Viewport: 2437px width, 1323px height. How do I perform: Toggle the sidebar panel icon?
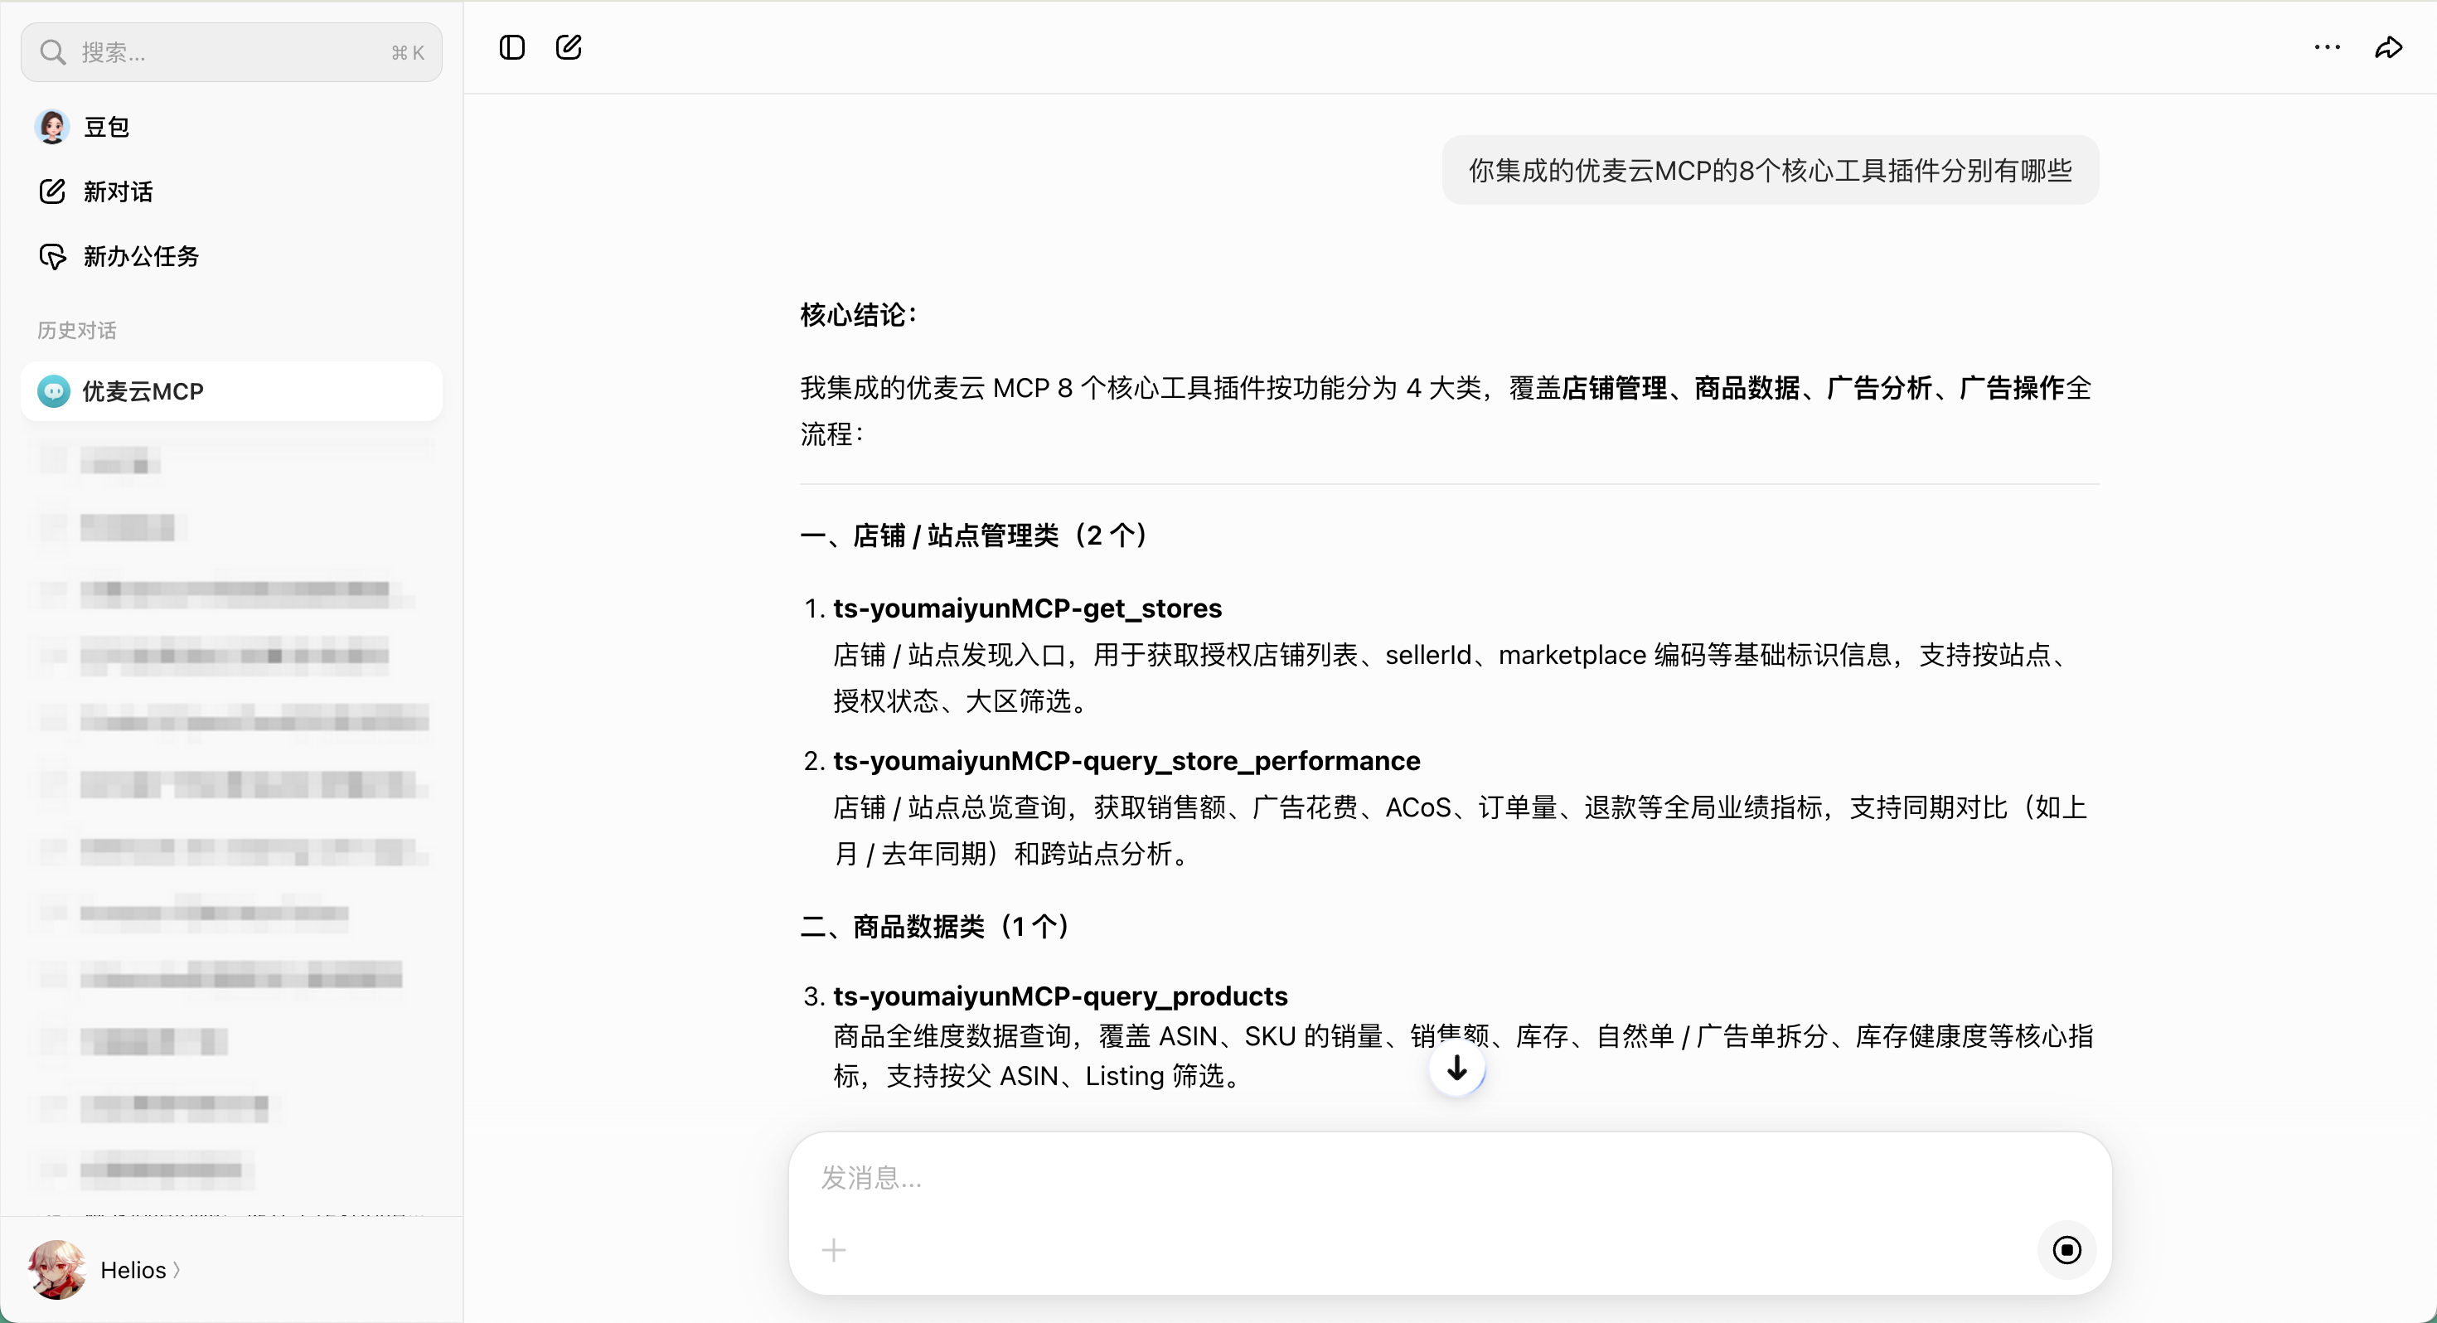click(x=511, y=47)
